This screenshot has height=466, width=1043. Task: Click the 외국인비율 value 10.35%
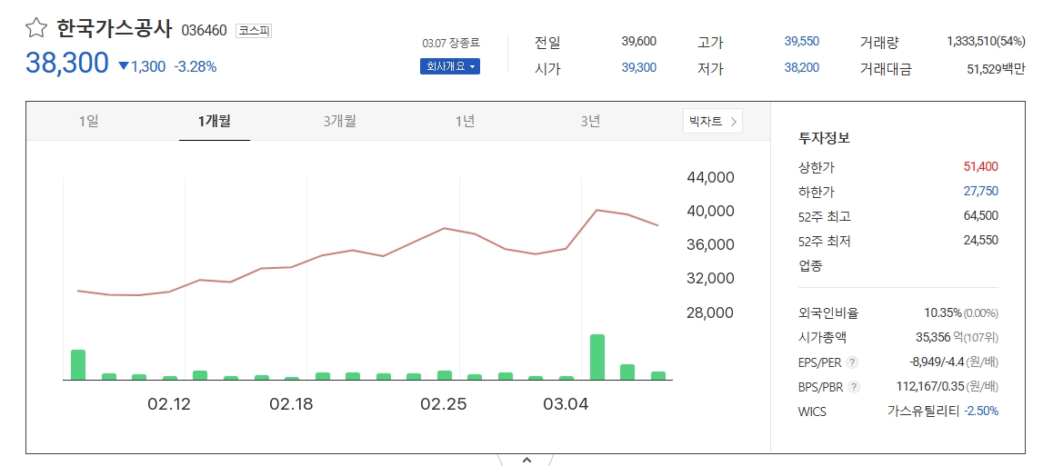pos(943,312)
